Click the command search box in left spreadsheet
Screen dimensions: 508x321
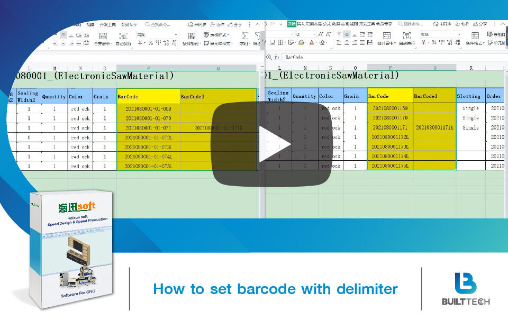(158, 25)
